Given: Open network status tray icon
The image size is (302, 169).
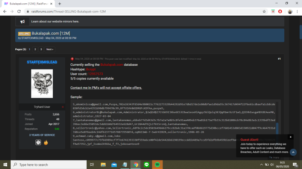Looking at the screenshot, I should pyautogui.click(x=267, y=164).
